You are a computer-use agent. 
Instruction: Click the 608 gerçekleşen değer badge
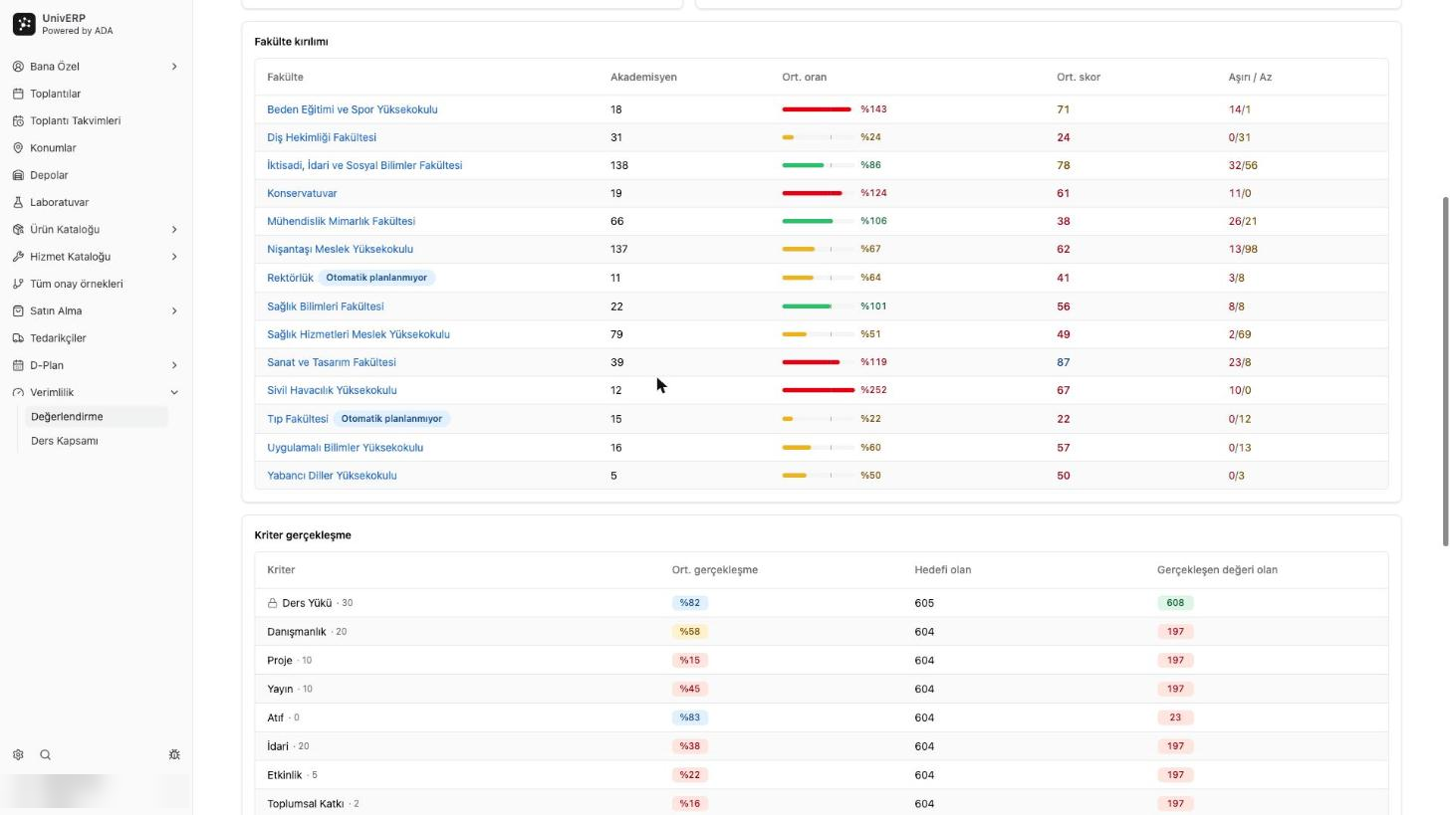click(x=1175, y=603)
